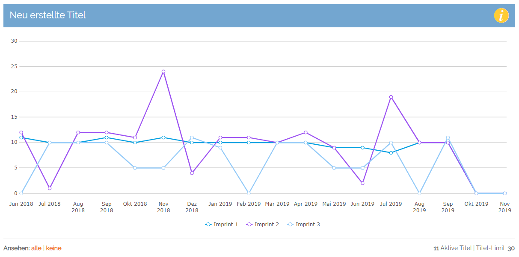
Task: Click the 'Okt 2019' axis label
Action: [x=476, y=204]
